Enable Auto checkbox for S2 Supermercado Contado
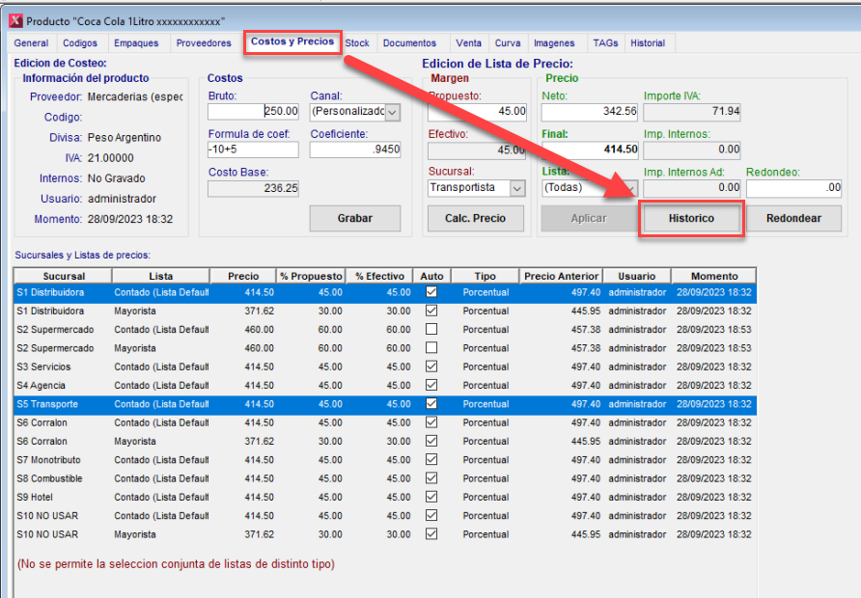This screenshot has width=861, height=598. point(431,330)
